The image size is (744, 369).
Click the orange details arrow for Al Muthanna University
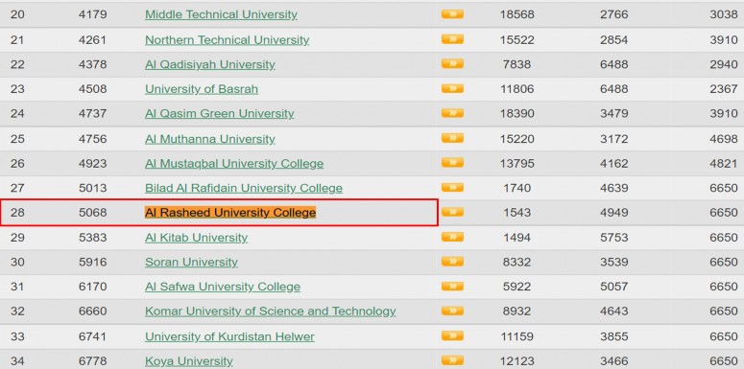(452, 138)
